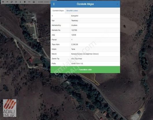Click the Zemin Tip field label

(x=56, y=59)
